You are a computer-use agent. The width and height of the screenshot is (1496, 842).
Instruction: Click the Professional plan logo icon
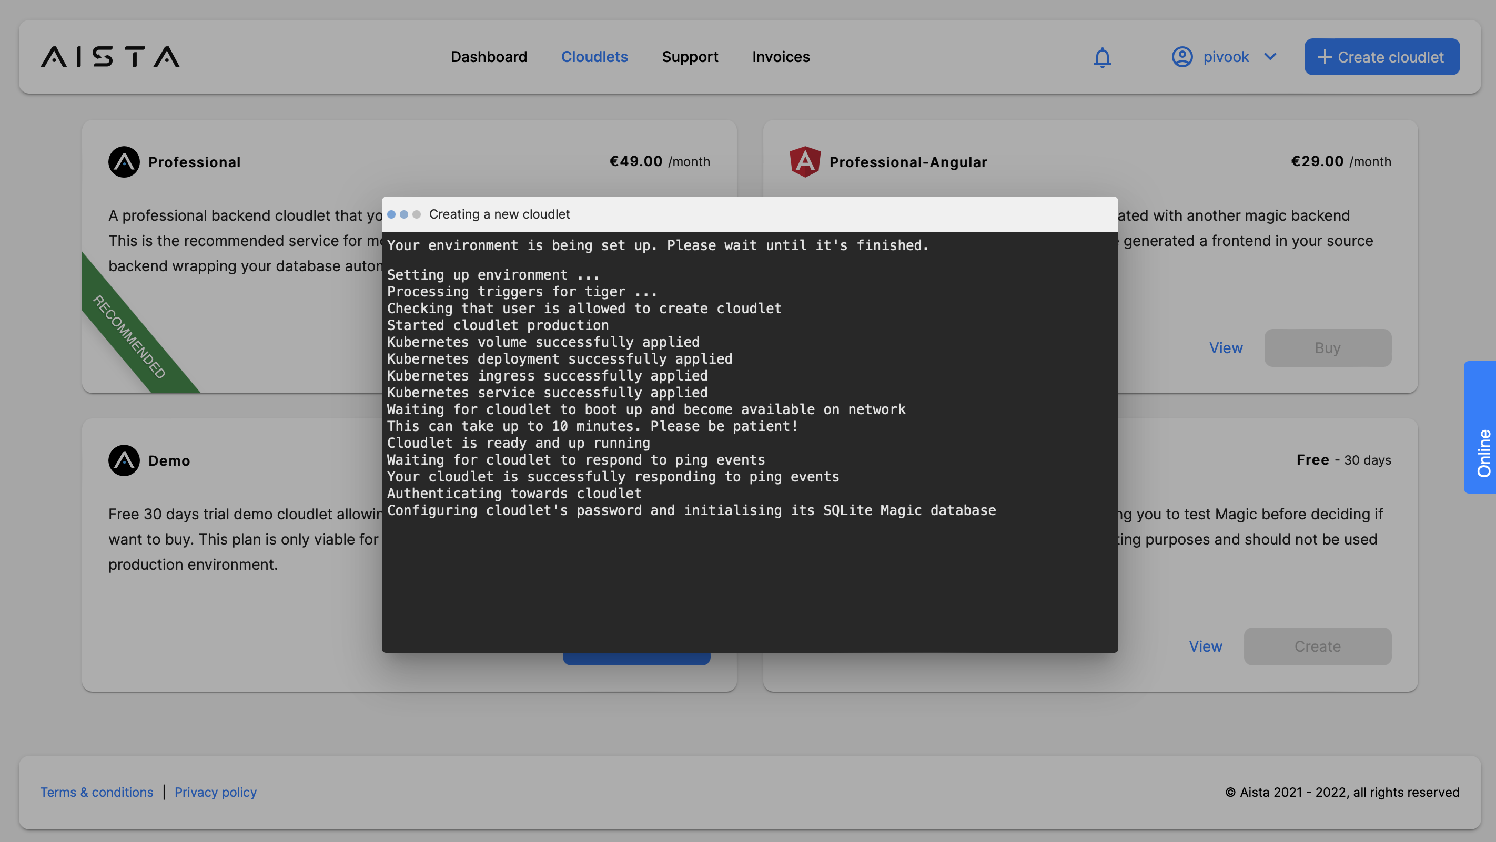(124, 162)
